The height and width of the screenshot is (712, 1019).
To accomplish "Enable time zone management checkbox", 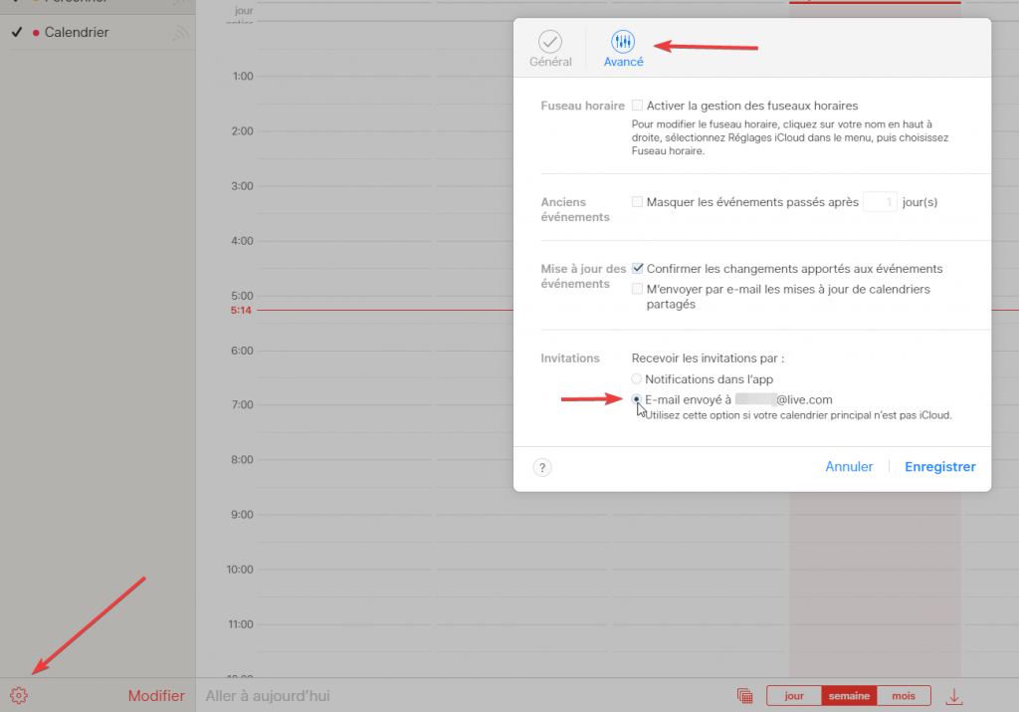I will [638, 106].
